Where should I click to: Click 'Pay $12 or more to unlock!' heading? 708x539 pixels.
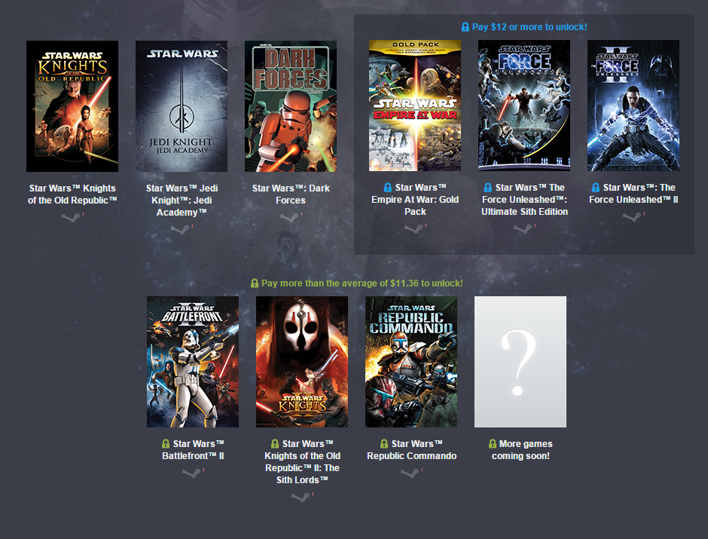(529, 27)
